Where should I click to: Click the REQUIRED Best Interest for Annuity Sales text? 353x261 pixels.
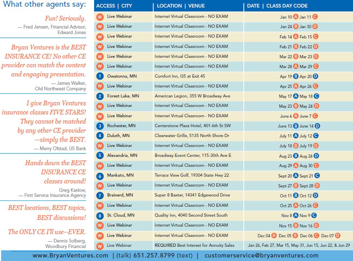tap(195, 245)
